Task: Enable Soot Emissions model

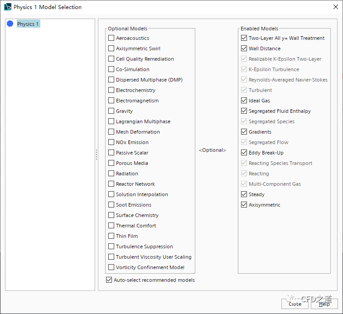Action: pos(111,205)
